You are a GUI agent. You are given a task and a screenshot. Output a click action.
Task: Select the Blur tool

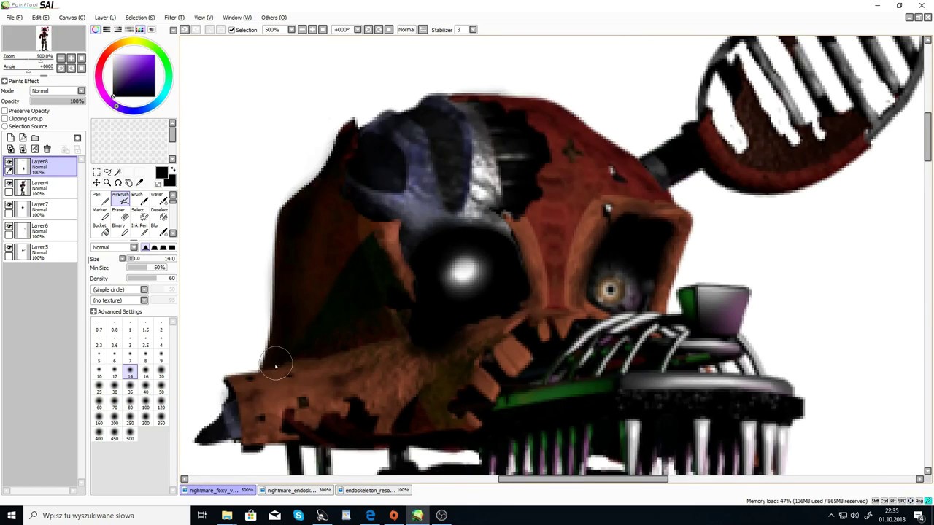click(x=158, y=229)
